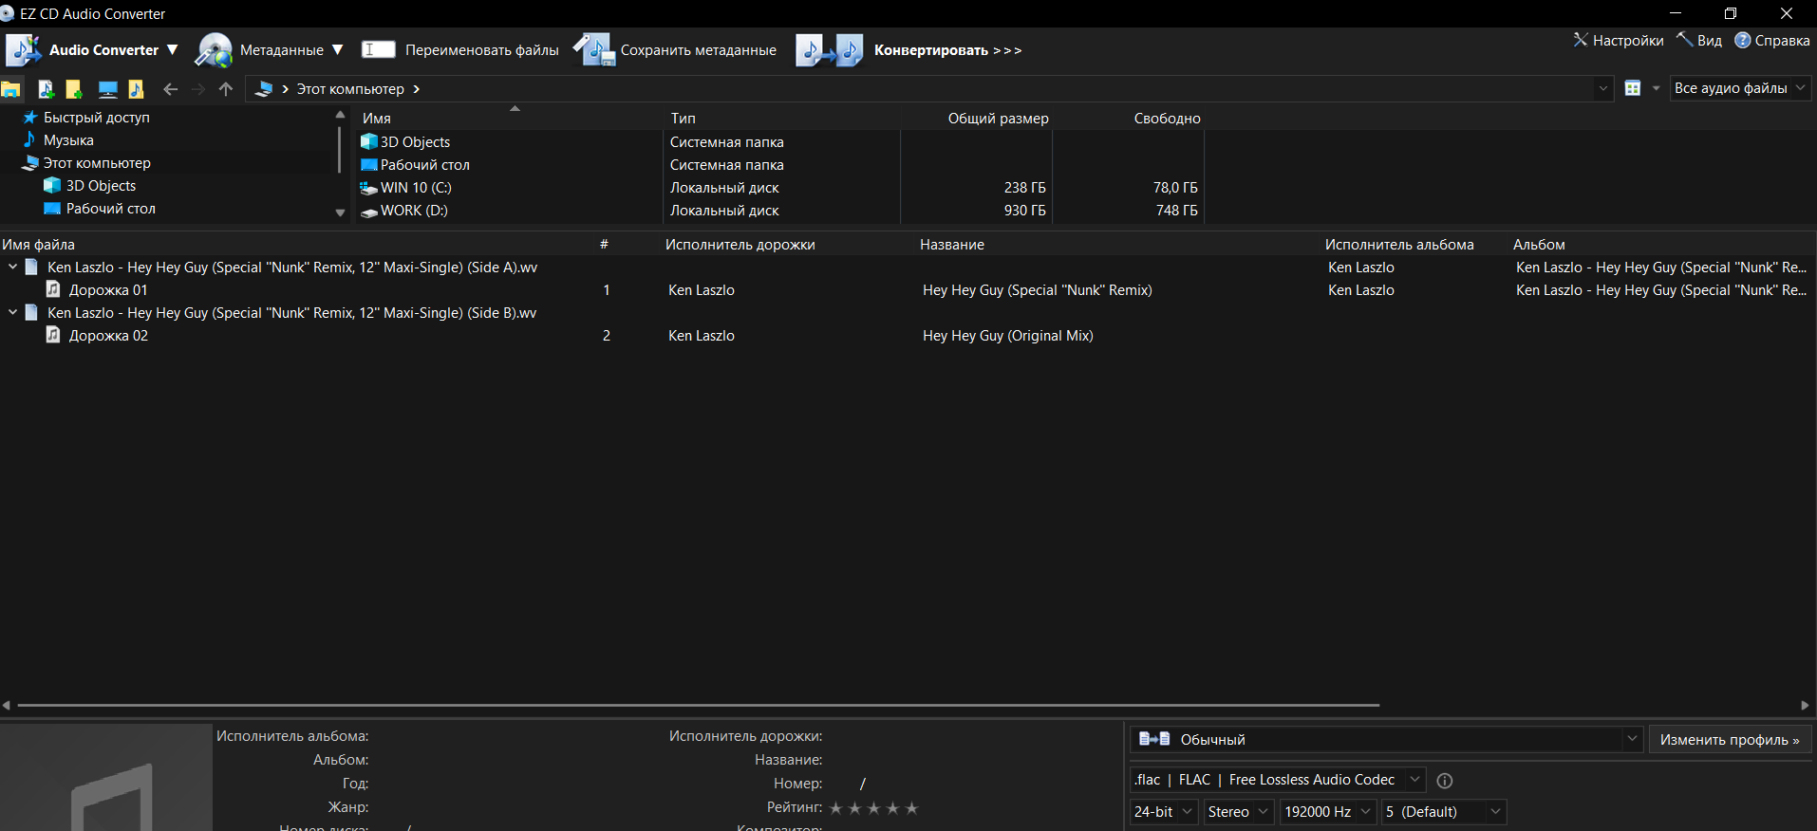The width and height of the screenshot is (1817, 831).
Task: Collapse the Side B.wv file tree
Action: [12, 313]
